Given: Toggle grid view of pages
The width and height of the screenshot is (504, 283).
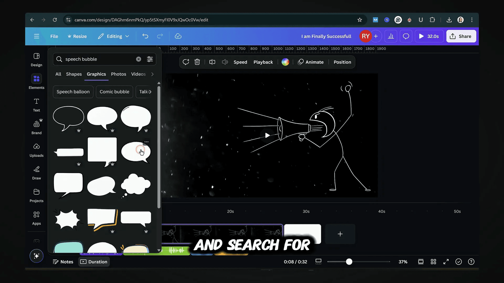Looking at the screenshot, I should click(x=433, y=261).
